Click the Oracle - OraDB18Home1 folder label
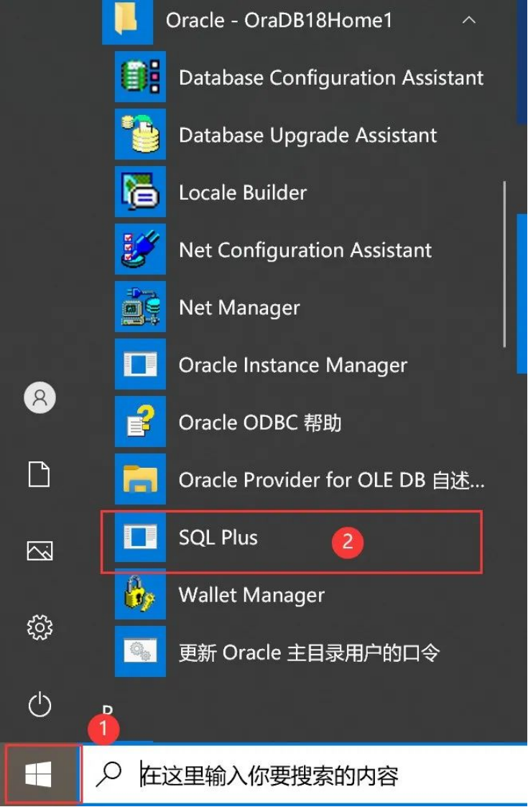528x807 pixels. pyautogui.click(x=279, y=20)
